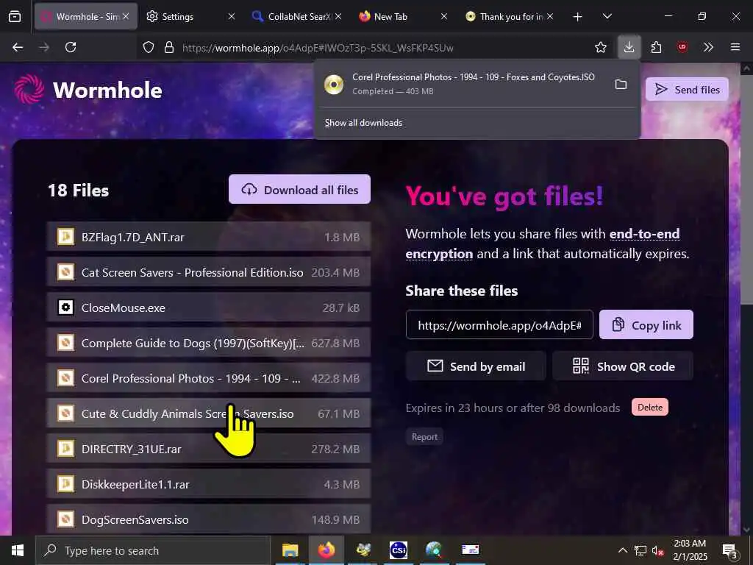Show more tools chevron overflow

pyautogui.click(x=708, y=47)
